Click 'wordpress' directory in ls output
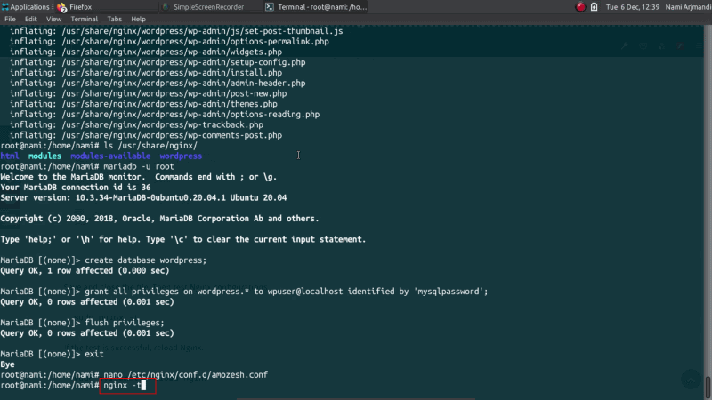 tap(181, 156)
